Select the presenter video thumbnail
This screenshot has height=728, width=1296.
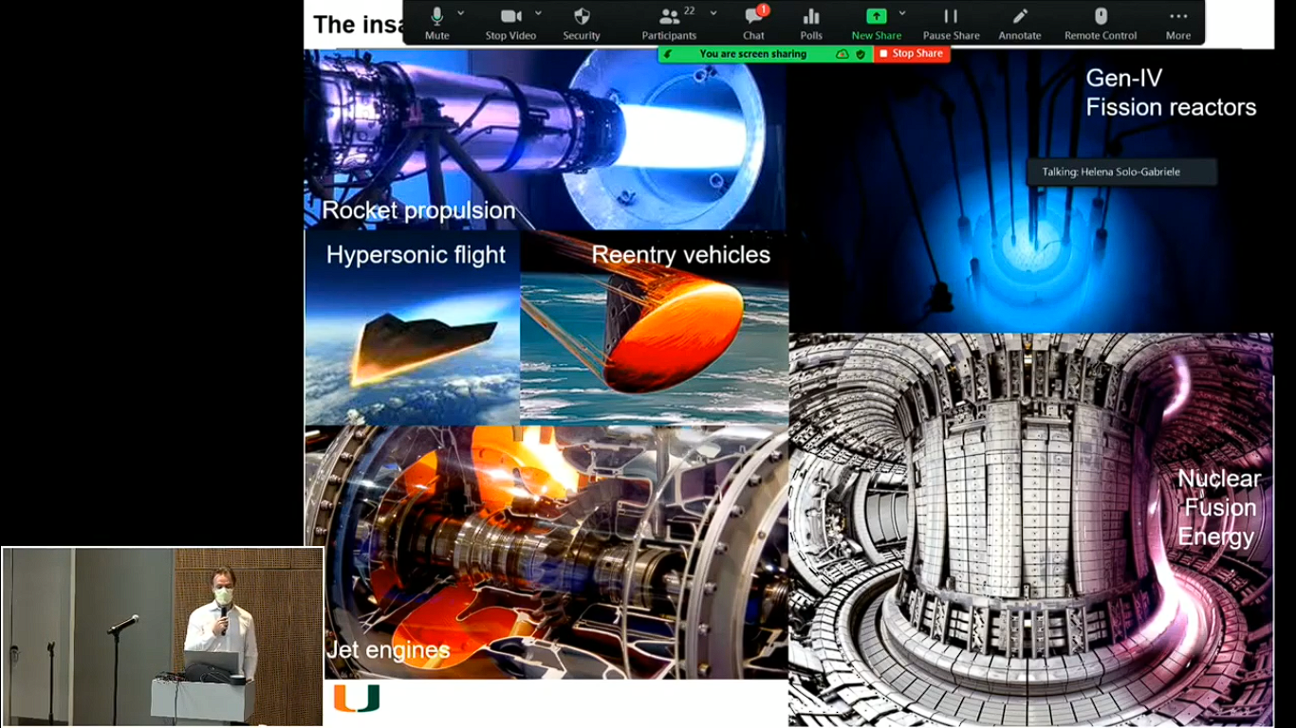(163, 636)
